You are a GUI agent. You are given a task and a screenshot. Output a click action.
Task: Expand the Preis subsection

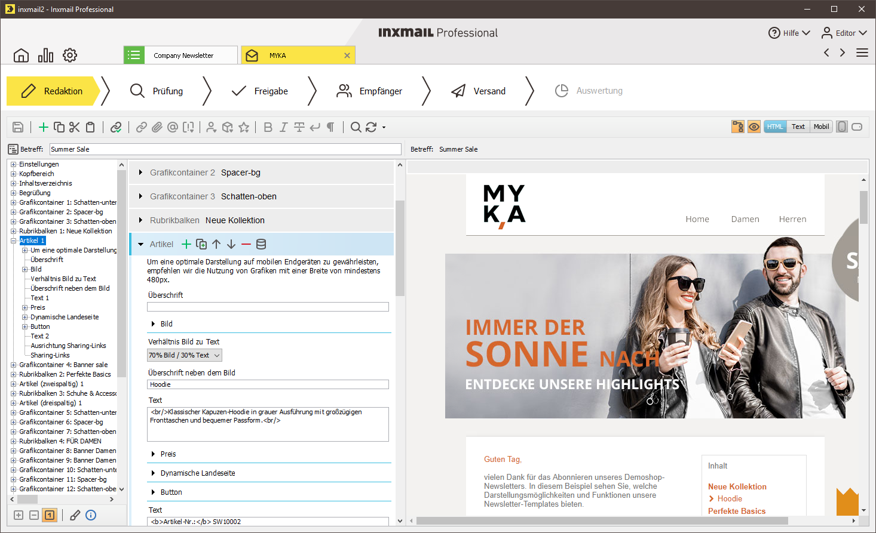point(153,454)
